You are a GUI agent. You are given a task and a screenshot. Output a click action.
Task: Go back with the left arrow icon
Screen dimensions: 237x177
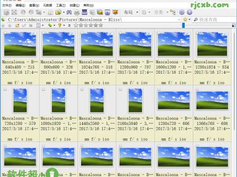(3, 26)
